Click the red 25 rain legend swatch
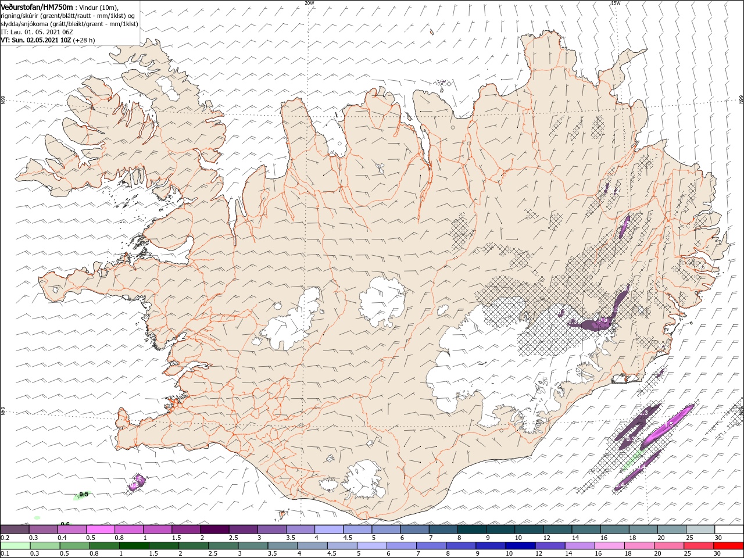This screenshot has height=558, width=744. coord(698,546)
